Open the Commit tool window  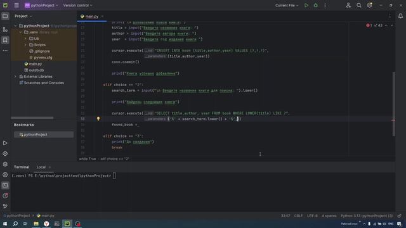tap(5, 30)
